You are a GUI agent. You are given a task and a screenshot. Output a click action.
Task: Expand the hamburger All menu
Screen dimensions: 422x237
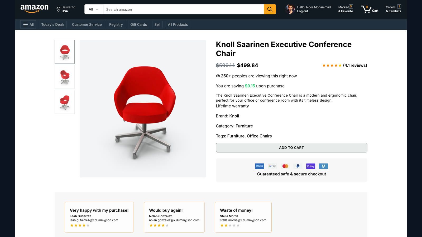[x=28, y=24]
